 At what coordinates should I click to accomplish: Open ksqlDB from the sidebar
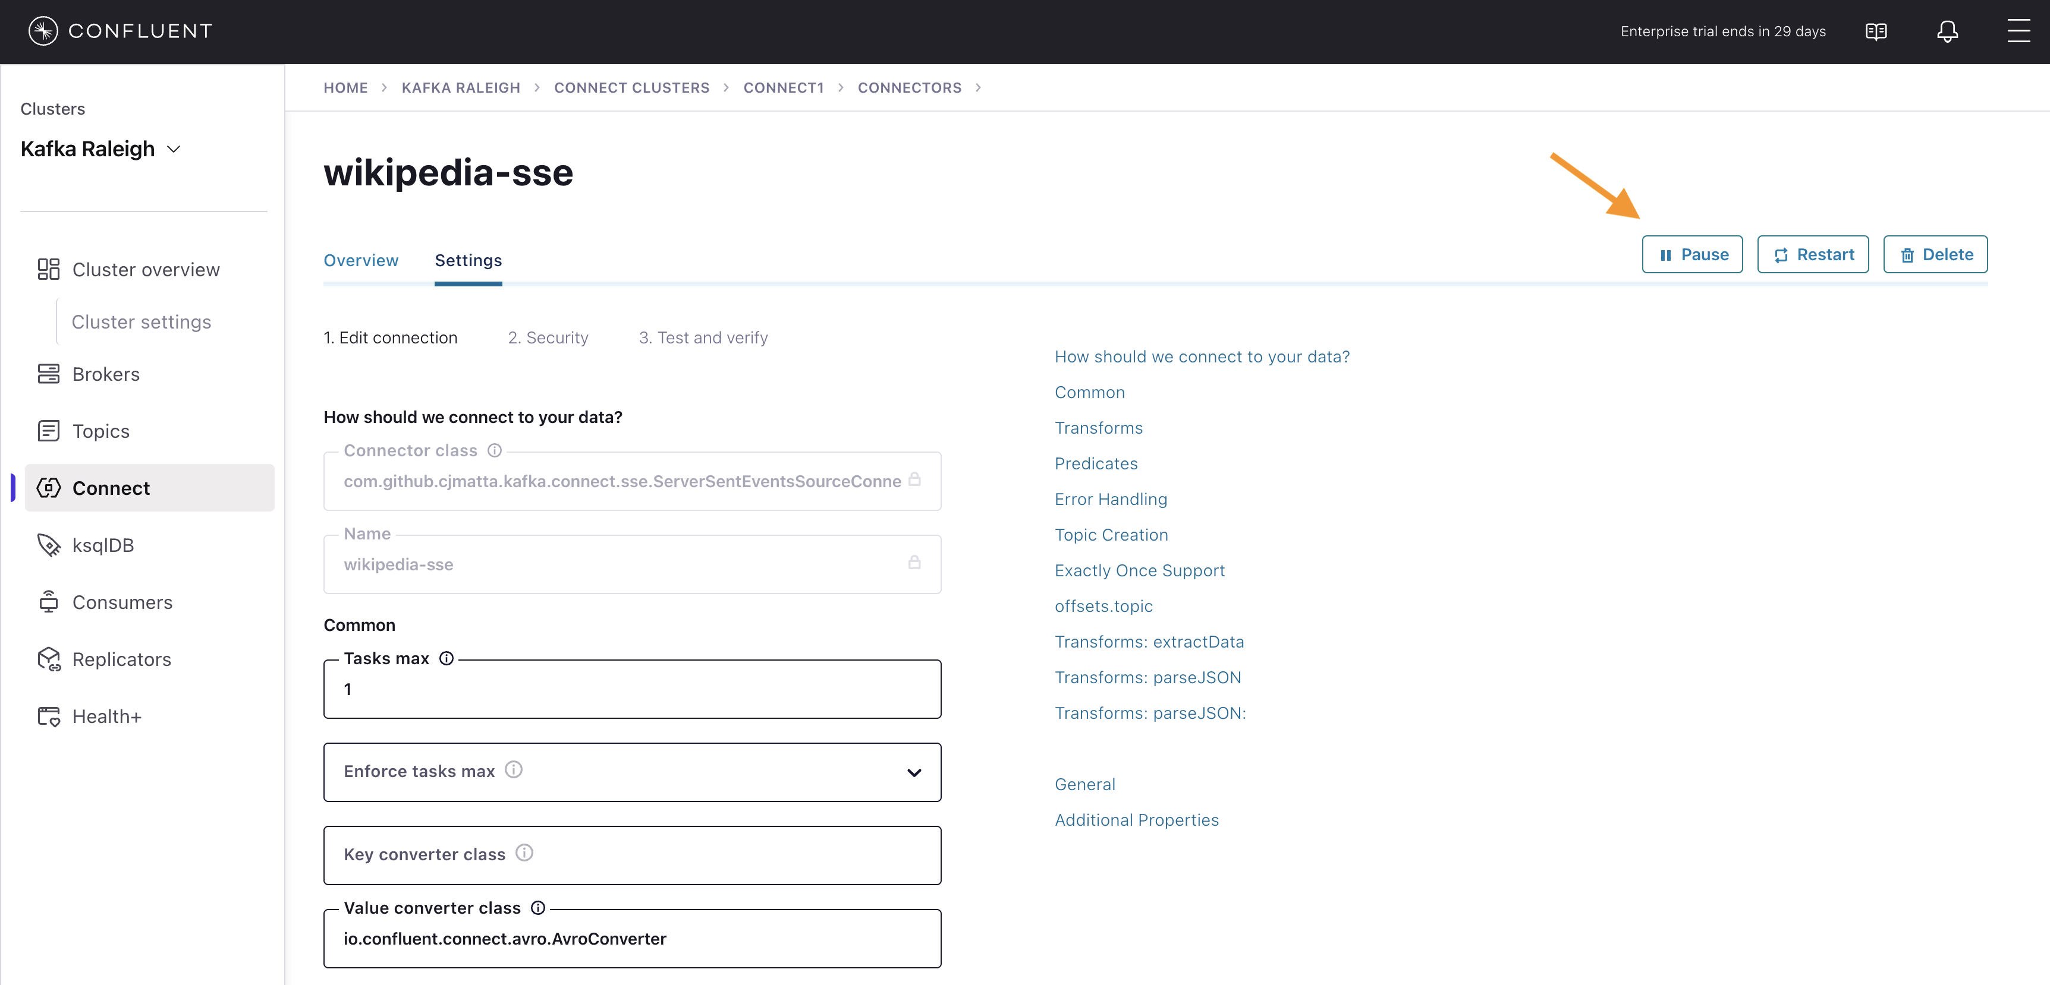click(103, 545)
